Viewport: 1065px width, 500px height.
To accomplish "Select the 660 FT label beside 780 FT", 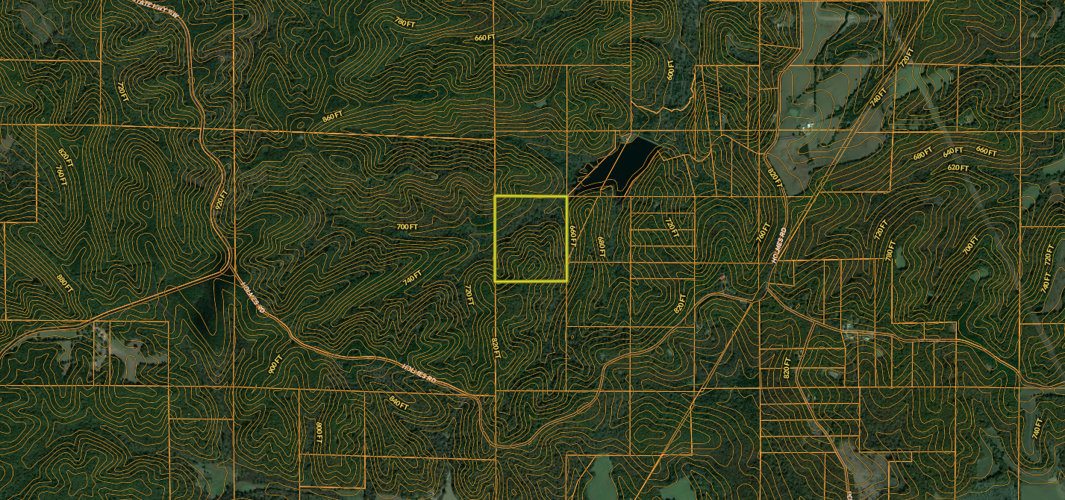I will (485, 38).
